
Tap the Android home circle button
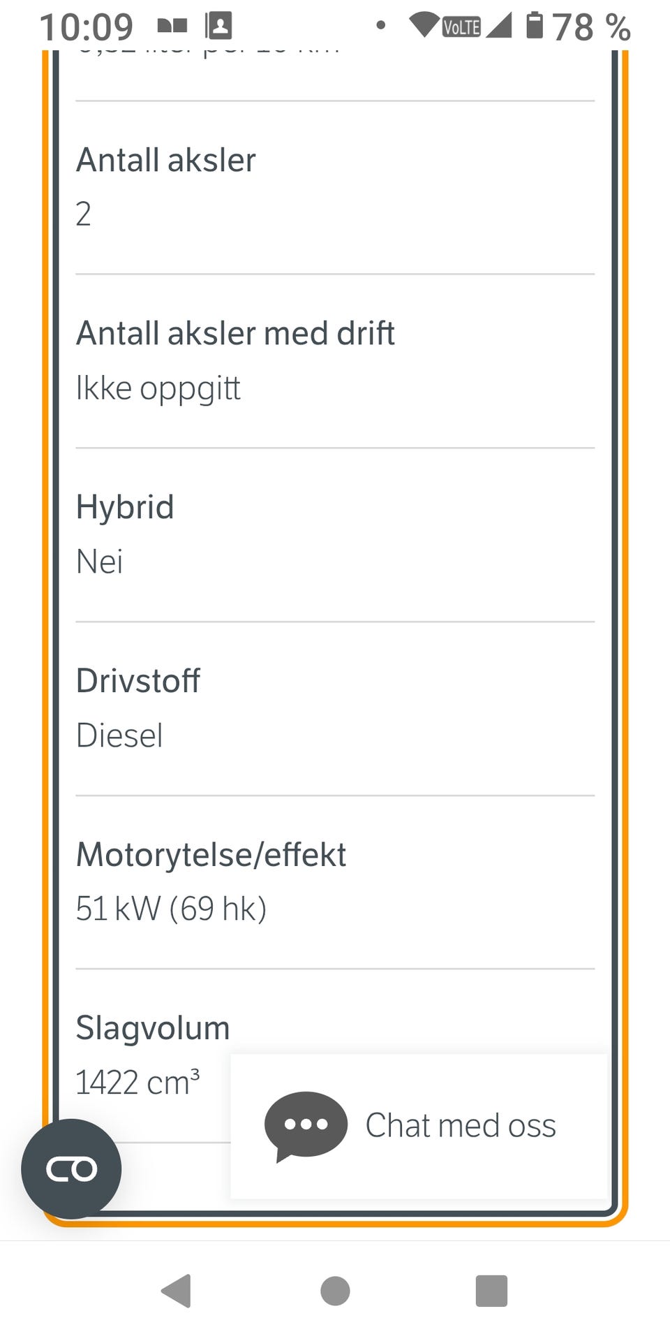pos(335,1291)
